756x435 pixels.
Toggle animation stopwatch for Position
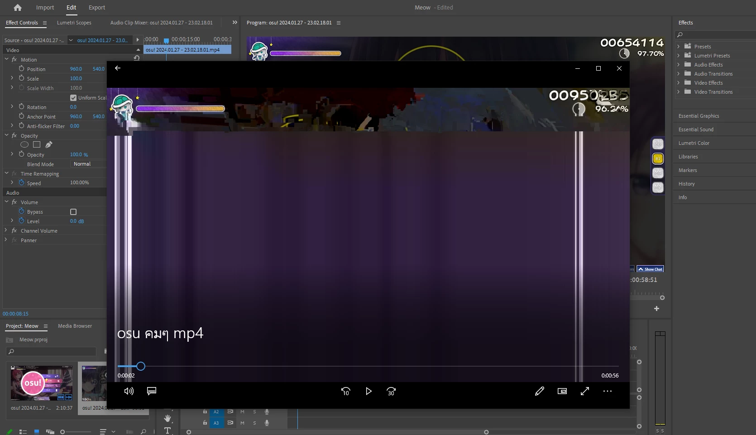(21, 69)
